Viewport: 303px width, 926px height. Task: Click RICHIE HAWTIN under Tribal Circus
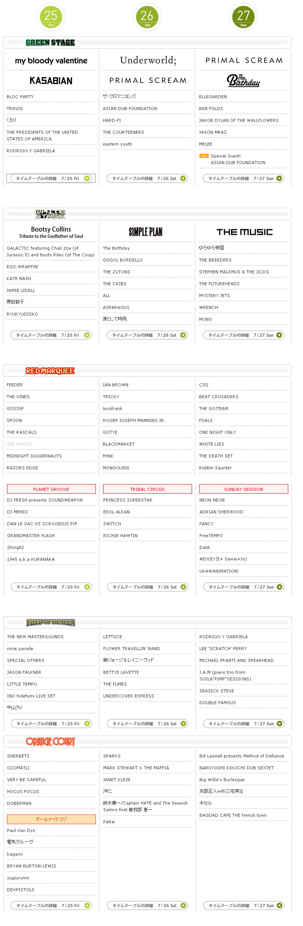(x=121, y=536)
